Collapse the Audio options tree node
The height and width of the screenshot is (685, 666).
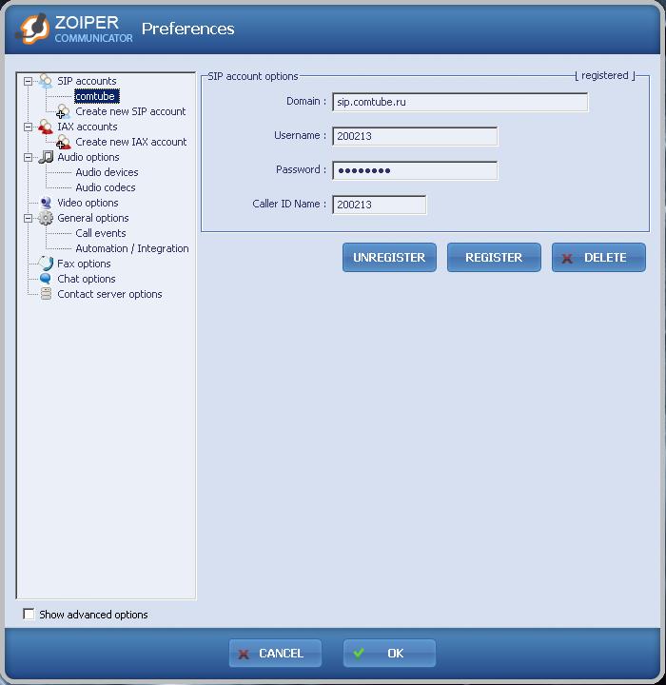(x=28, y=157)
